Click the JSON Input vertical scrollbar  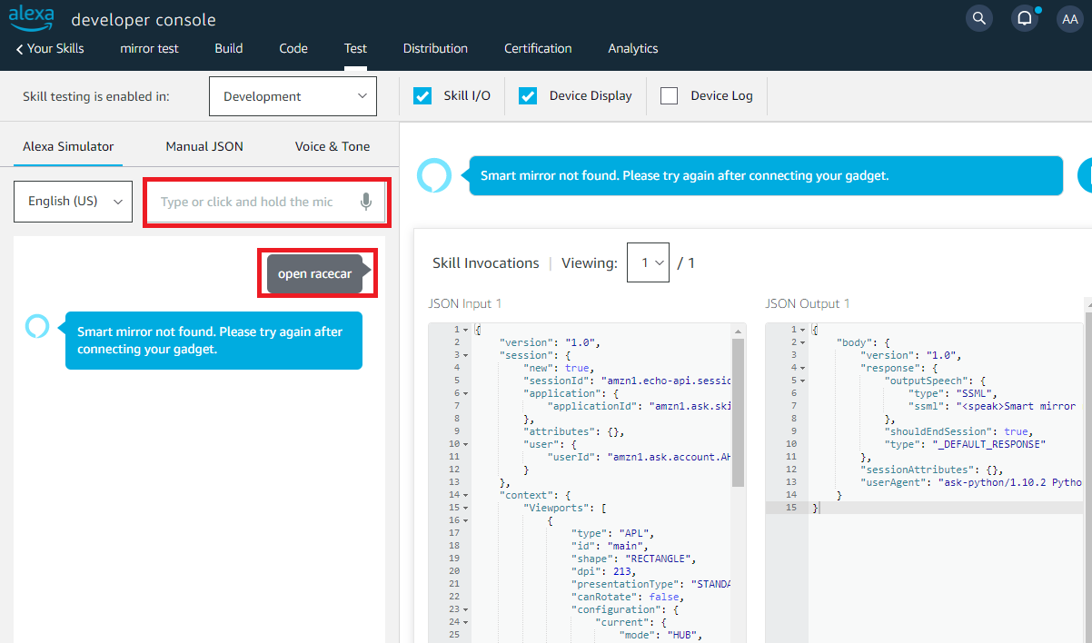point(739,413)
